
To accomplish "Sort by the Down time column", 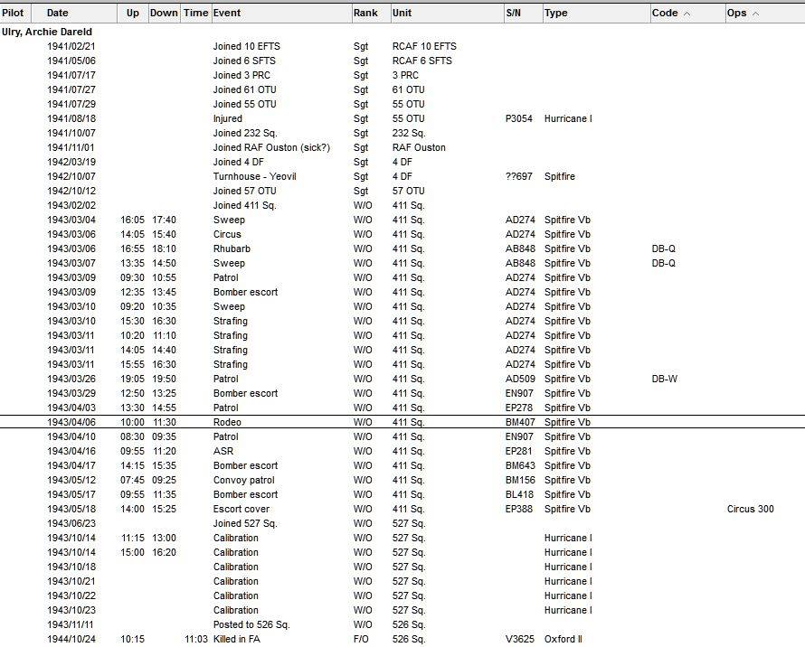I will (164, 13).
